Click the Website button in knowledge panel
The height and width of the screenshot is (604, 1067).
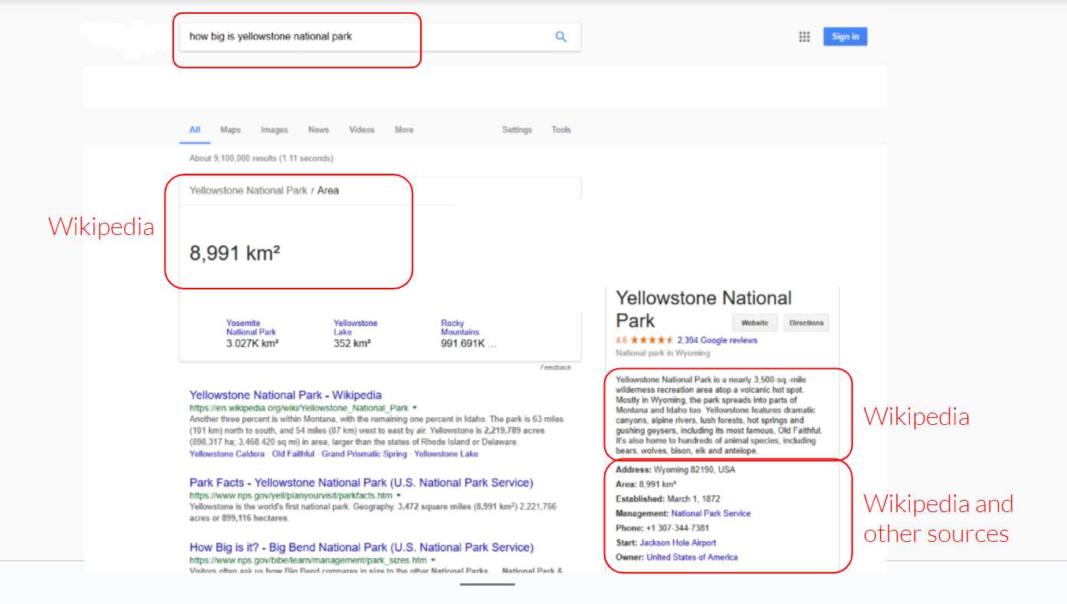click(755, 323)
